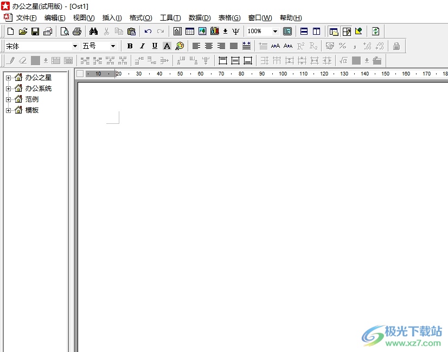
Task: Insert a chart using the bar chart icon
Action: click(215, 32)
